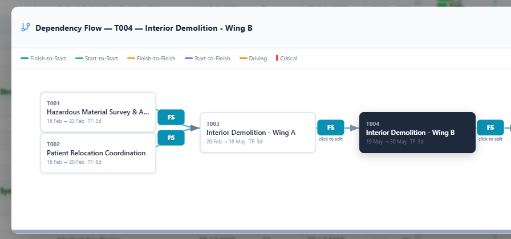Click the FS badge leaving T001 node
The width and height of the screenshot is (511, 239).
[171, 117]
